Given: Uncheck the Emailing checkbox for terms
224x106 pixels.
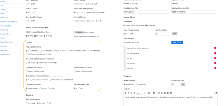Looking at the screenshot, I should pos(35,36).
